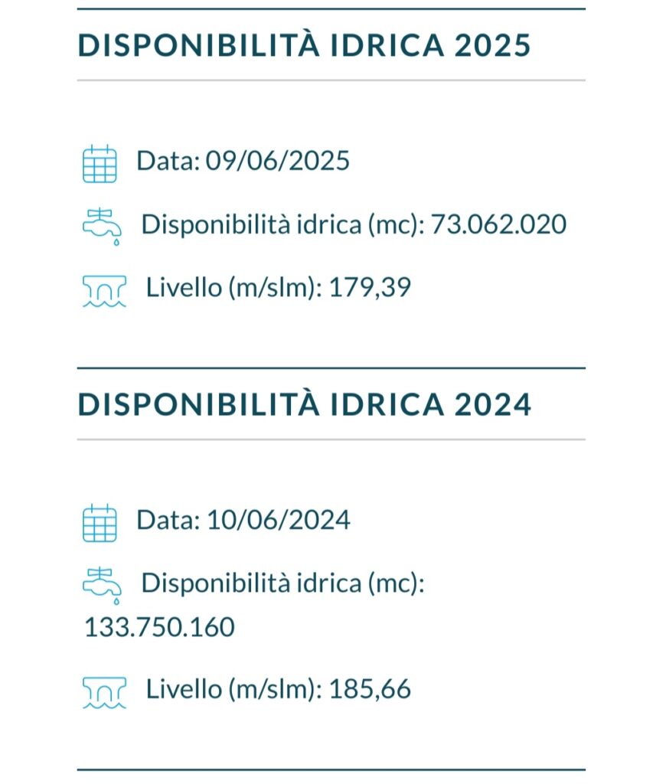Click the 179,39 level value
Viewport: 666px width, 784px height.
click(x=370, y=288)
